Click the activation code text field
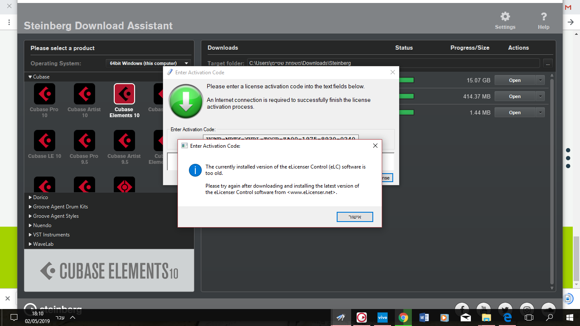580x326 pixels. pyautogui.click(x=281, y=138)
